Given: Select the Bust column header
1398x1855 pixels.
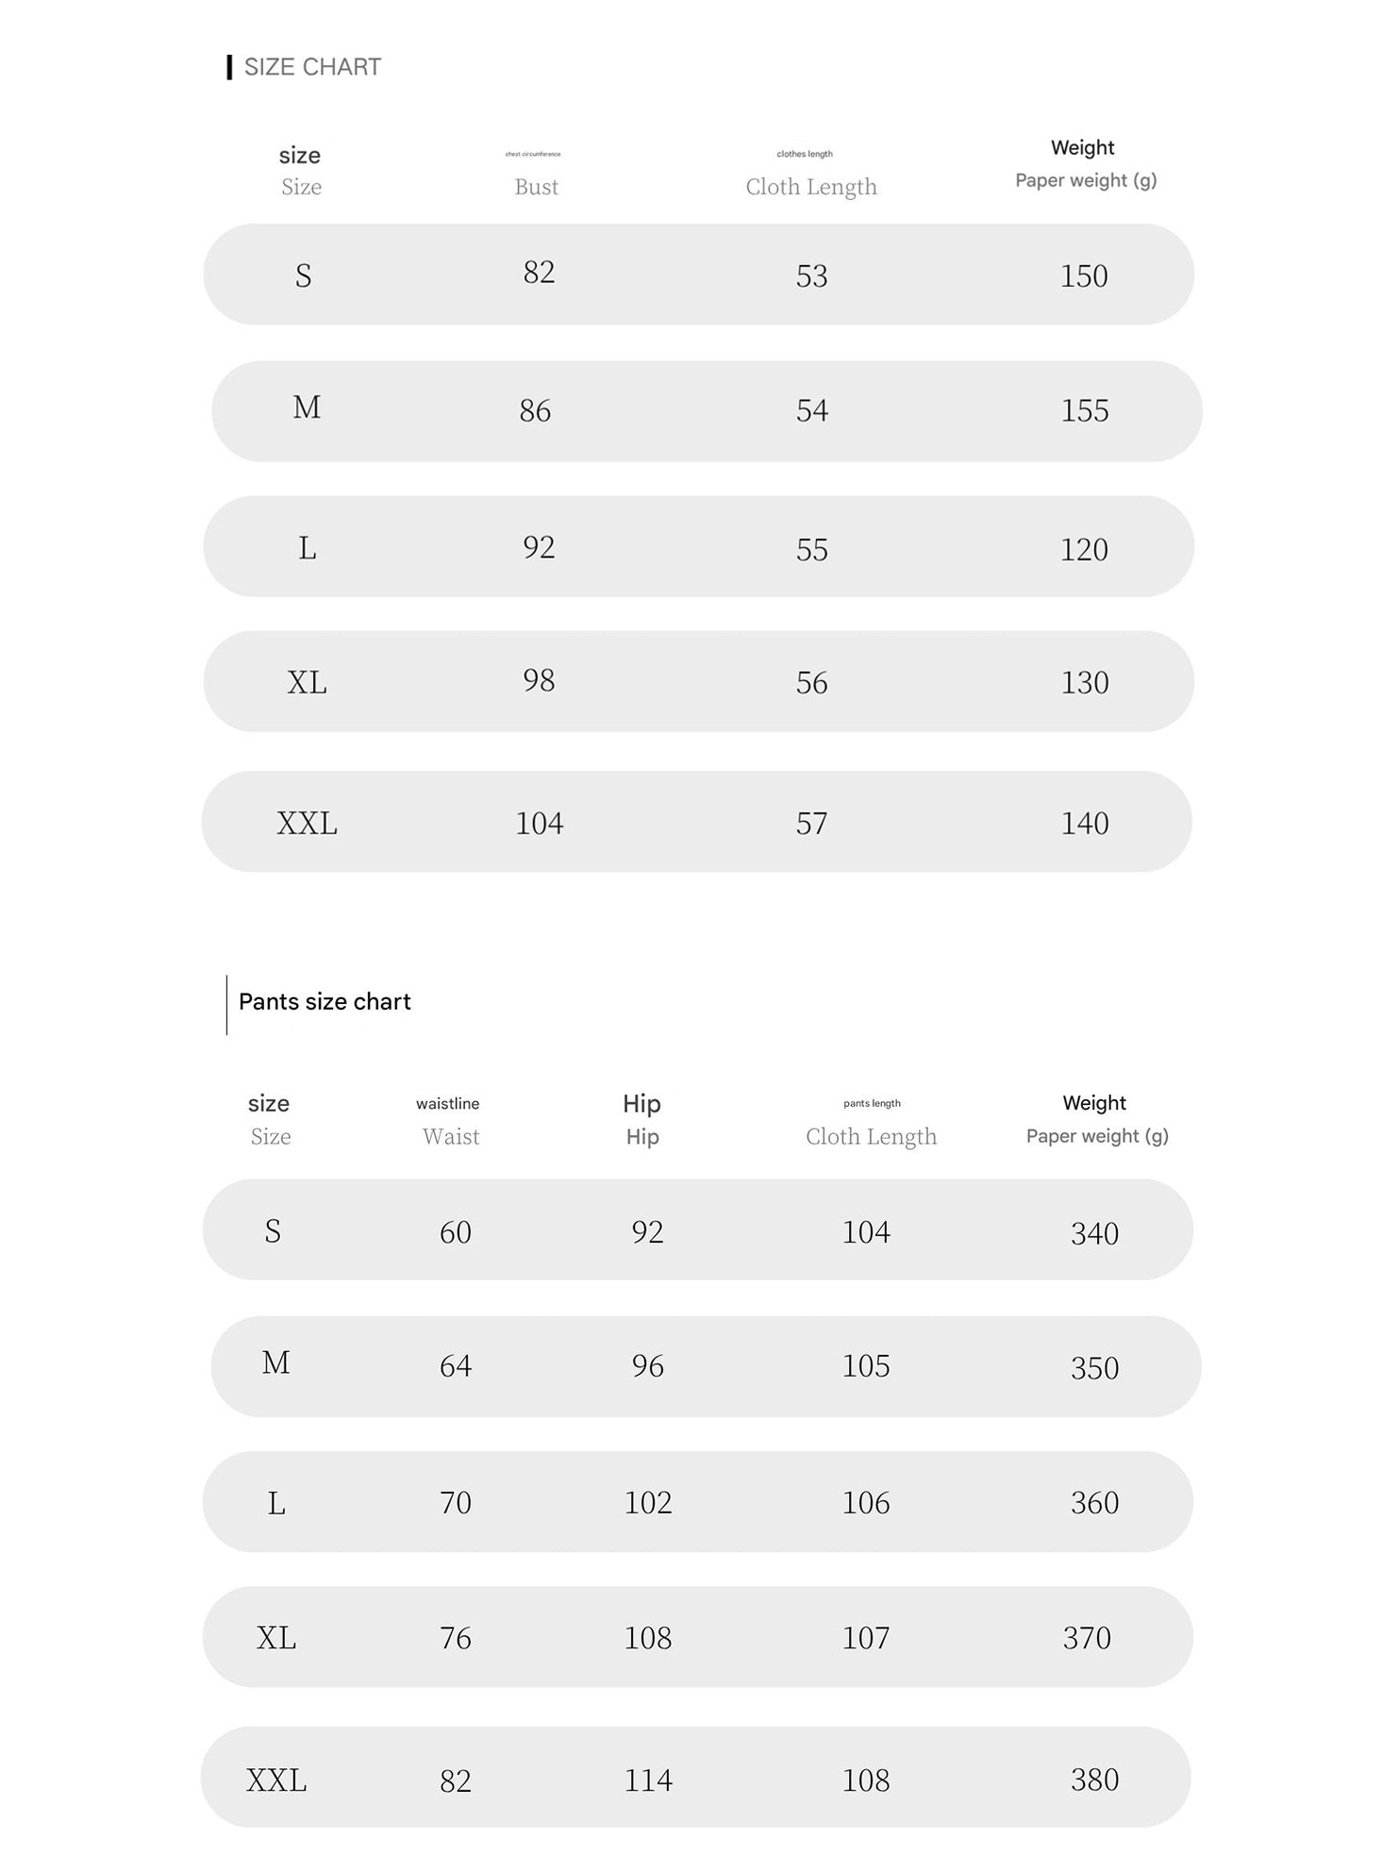Looking at the screenshot, I should pos(536,187).
